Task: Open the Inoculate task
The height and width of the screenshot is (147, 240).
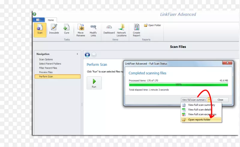Action: (54, 29)
